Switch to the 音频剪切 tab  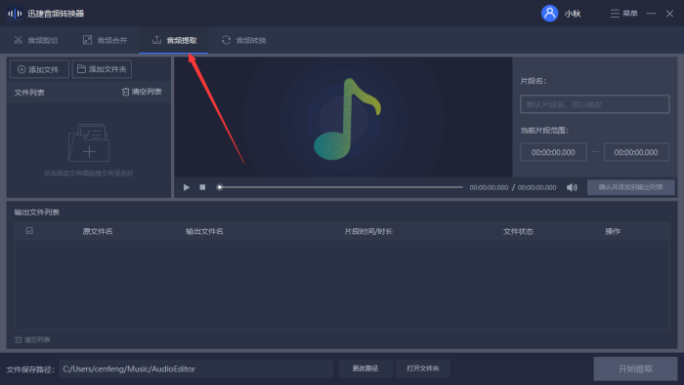36,41
